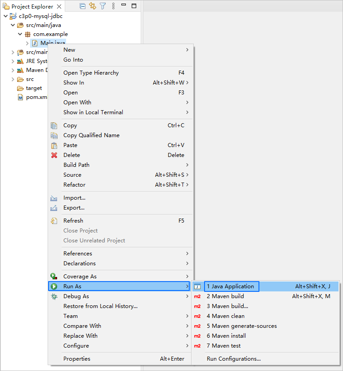Expand the JRE System Library node
Image resolution: width=343 pixels, height=371 pixels.
(x=13, y=61)
